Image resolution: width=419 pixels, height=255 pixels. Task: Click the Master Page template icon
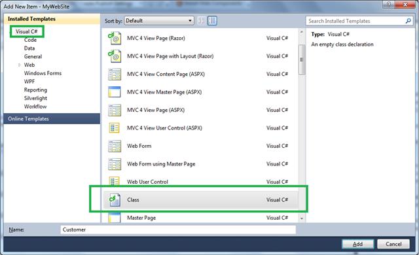tap(115, 218)
